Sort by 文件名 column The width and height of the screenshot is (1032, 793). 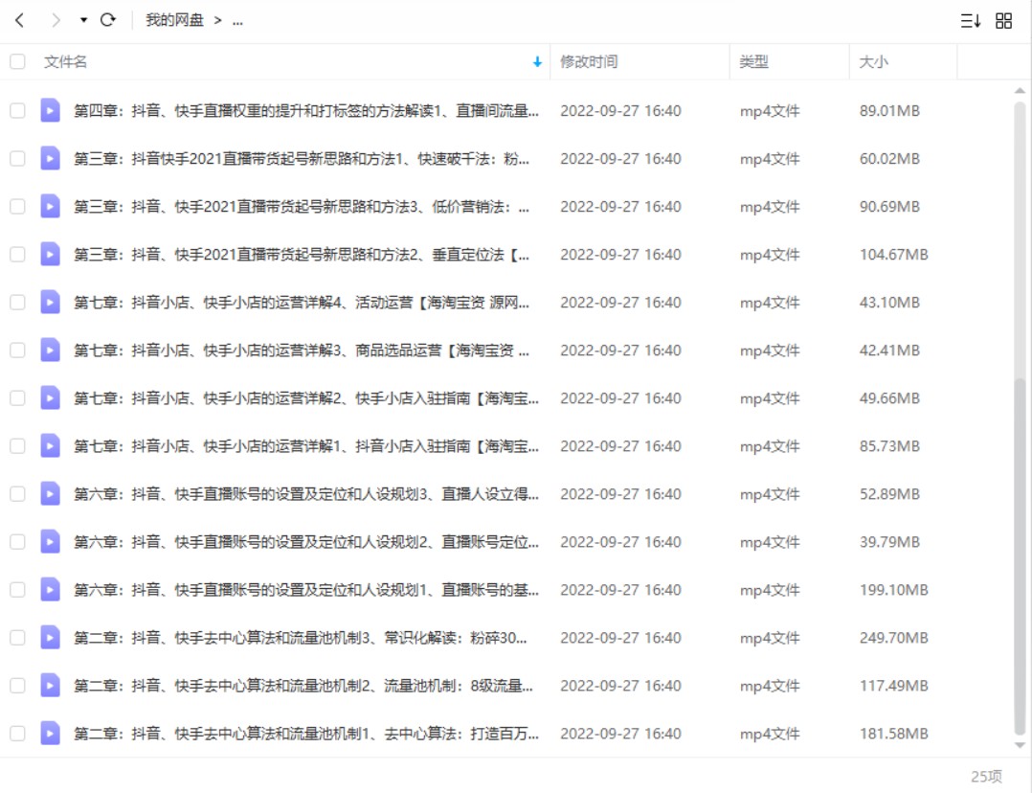[65, 62]
